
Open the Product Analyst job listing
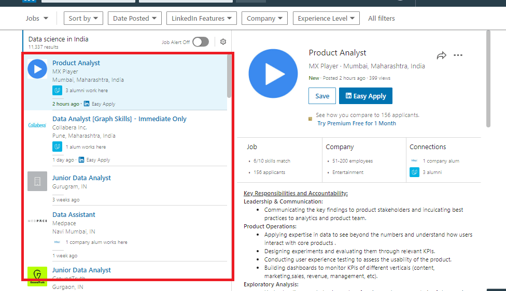76,63
